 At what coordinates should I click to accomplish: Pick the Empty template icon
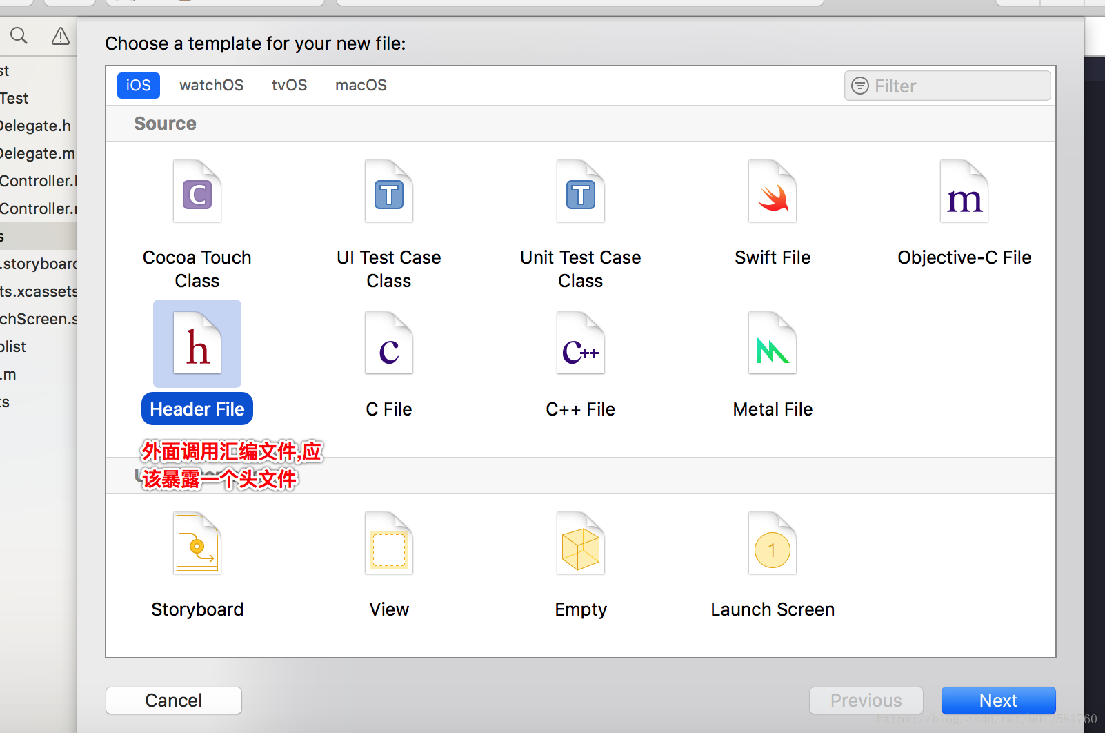click(x=581, y=543)
